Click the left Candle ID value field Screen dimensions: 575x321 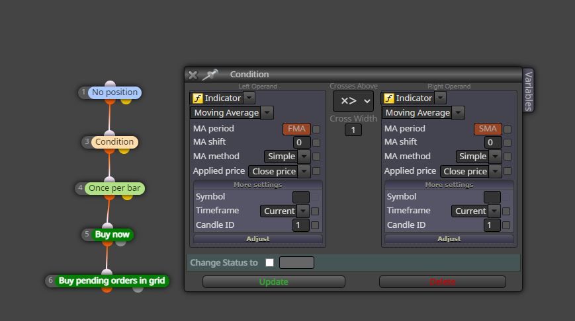point(300,225)
